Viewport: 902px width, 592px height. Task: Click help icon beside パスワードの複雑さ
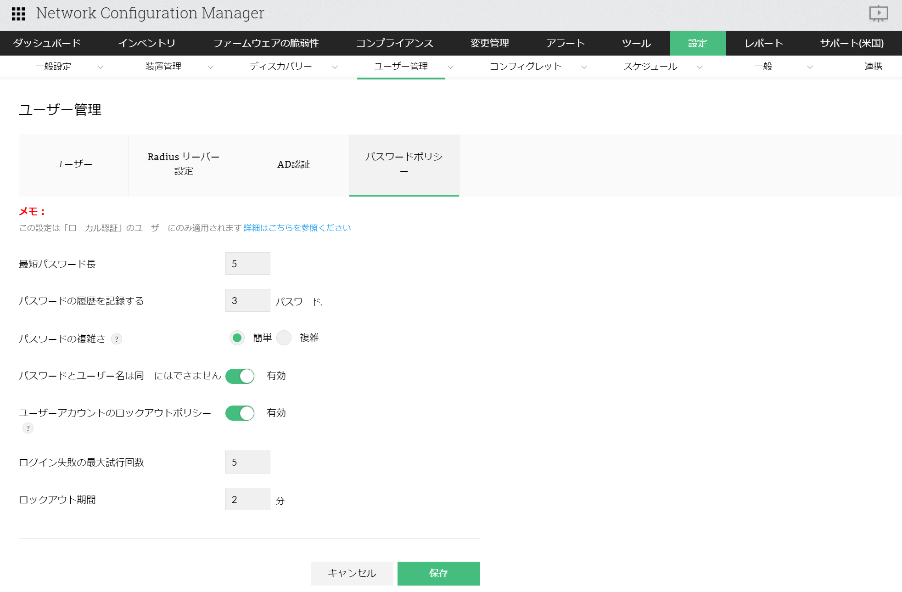117,339
